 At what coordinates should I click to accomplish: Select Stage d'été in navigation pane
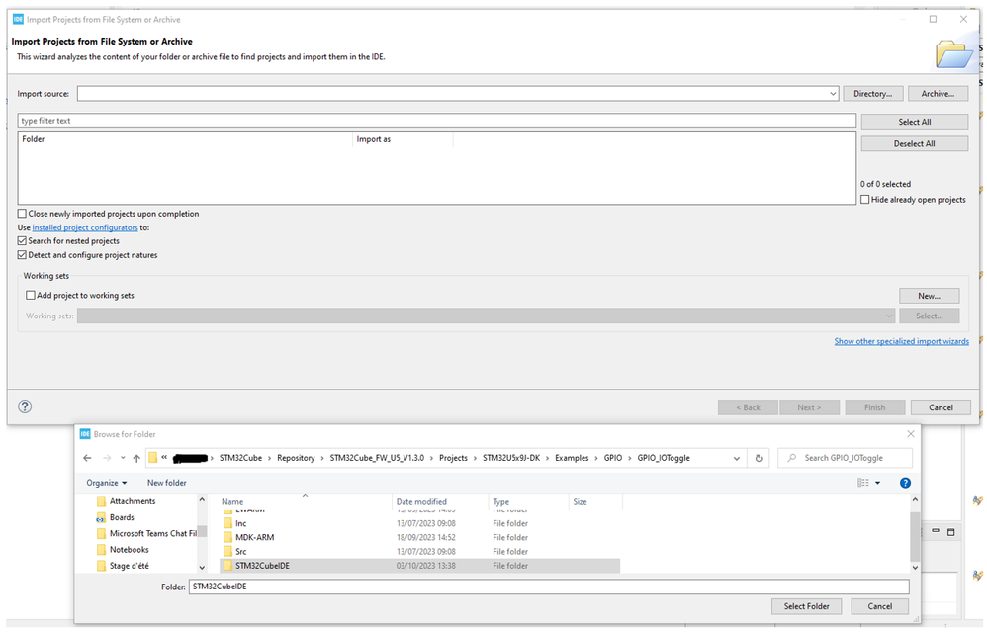129,566
